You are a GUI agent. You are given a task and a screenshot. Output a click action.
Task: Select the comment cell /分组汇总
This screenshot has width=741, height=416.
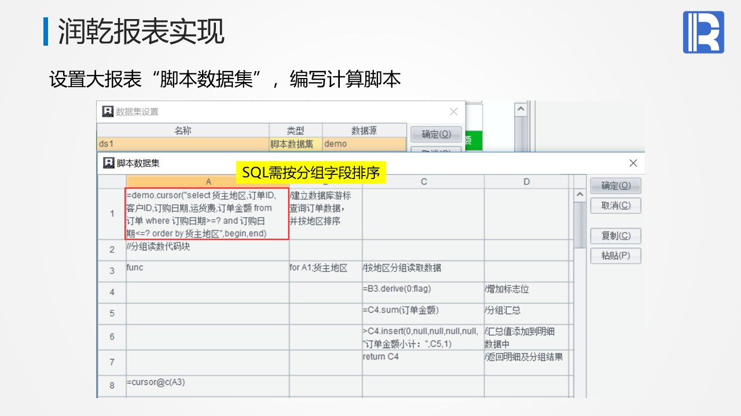(x=527, y=314)
